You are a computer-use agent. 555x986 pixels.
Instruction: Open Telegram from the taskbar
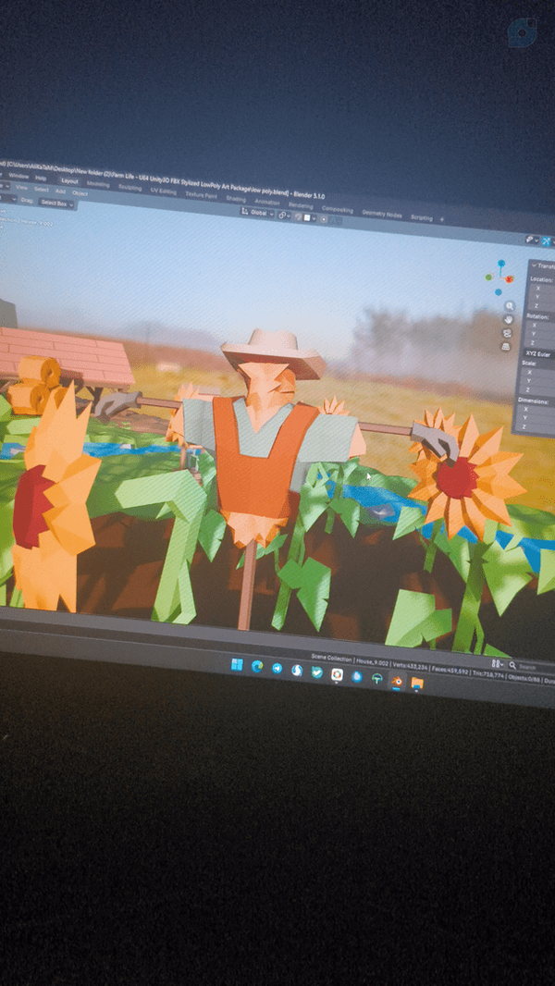click(277, 669)
